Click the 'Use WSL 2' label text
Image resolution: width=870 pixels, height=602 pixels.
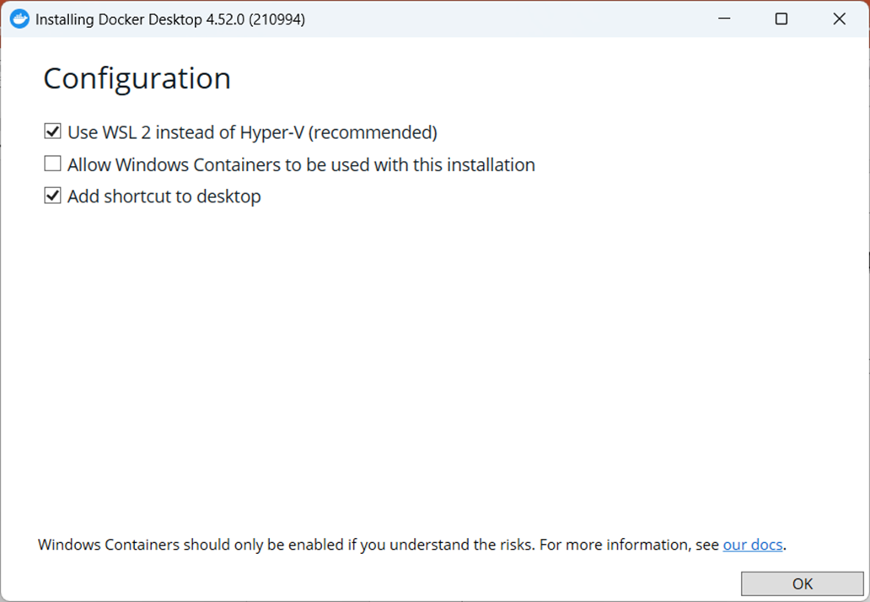tap(253, 132)
